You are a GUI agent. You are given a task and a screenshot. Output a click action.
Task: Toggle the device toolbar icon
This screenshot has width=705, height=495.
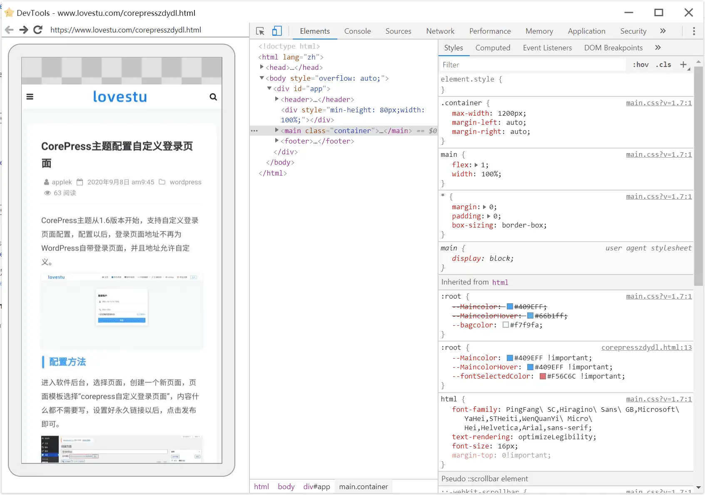277,31
